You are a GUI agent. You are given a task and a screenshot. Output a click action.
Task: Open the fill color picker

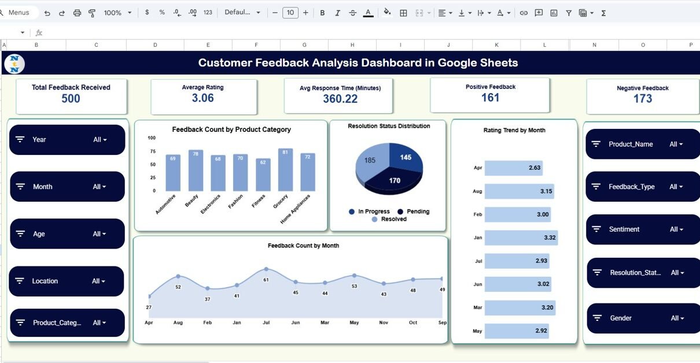[387, 13]
